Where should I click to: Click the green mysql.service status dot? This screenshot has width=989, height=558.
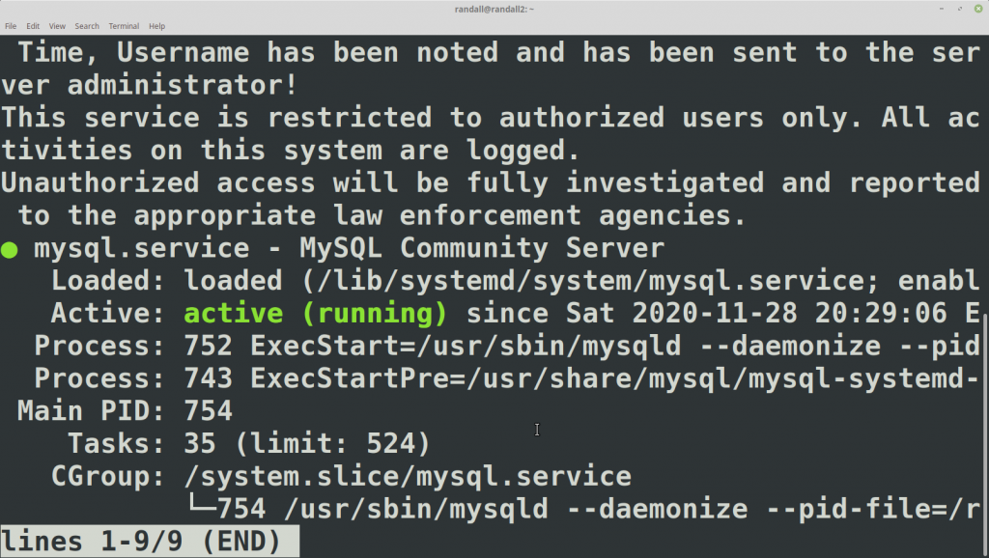tap(10, 250)
